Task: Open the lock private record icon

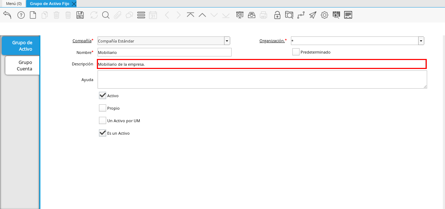Action: (277, 15)
